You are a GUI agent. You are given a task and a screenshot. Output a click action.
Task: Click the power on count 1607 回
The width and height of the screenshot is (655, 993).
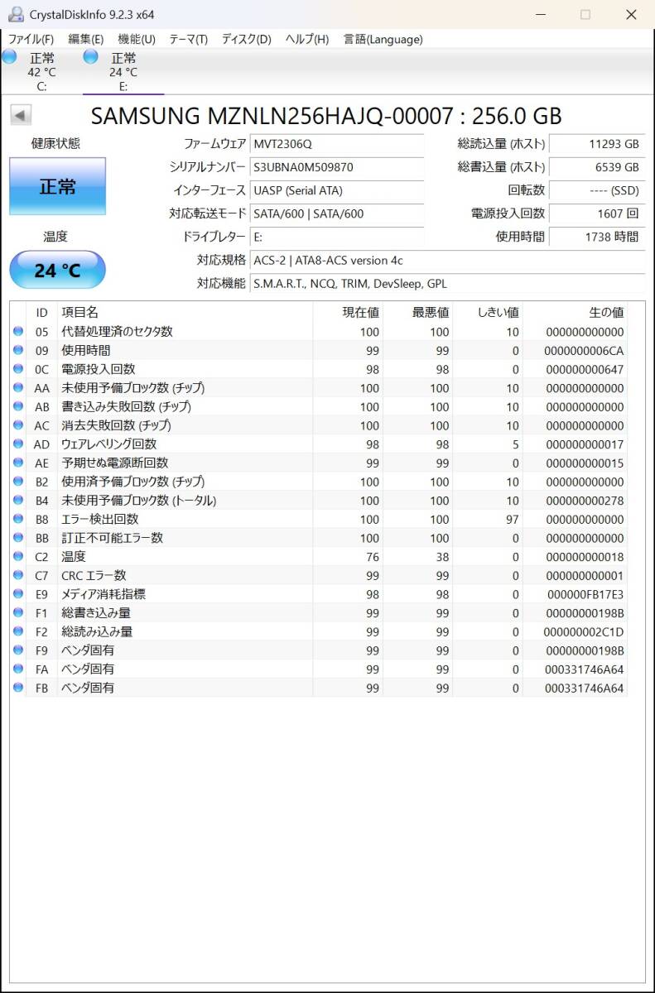click(x=596, y=213)
